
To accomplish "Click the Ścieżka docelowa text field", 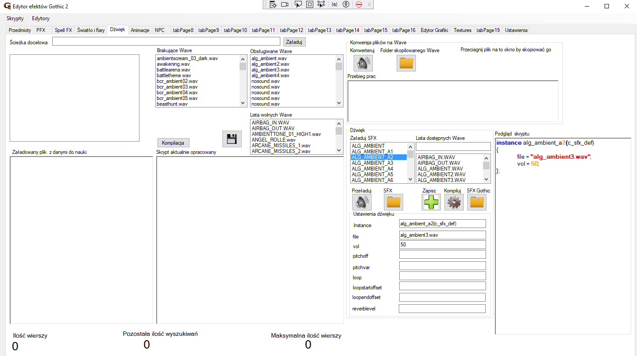I will [x=166, y=41].
